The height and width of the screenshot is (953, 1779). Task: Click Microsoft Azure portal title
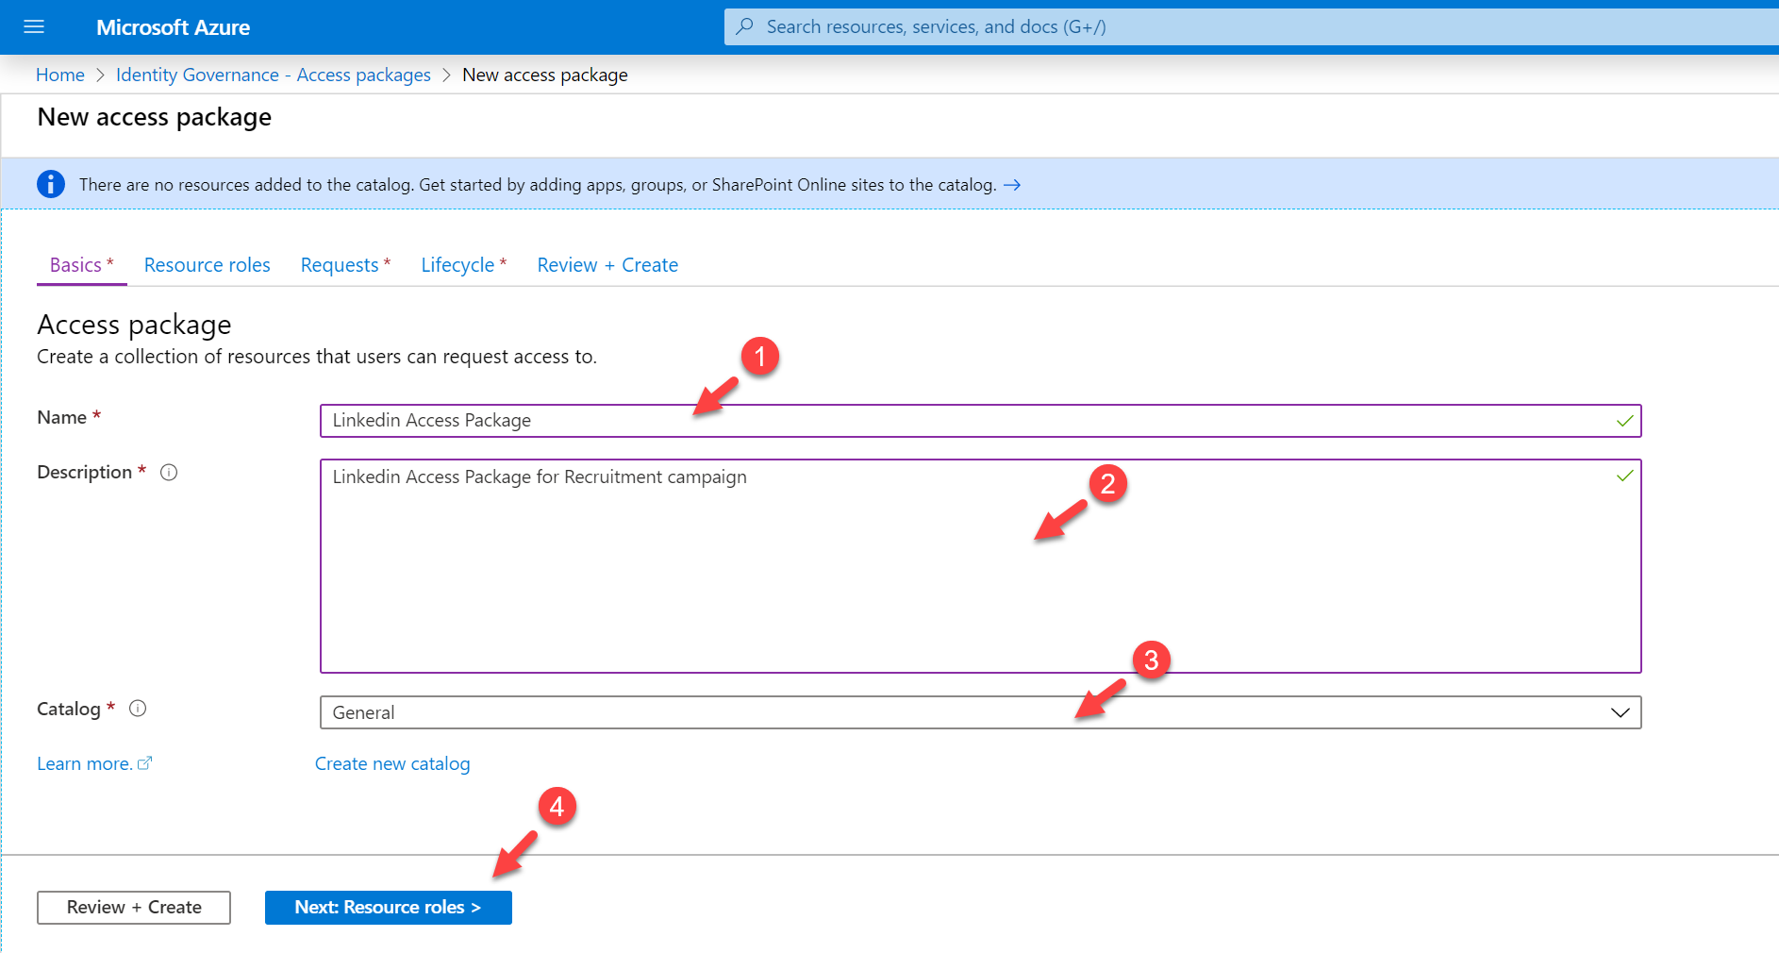point(173,27)
